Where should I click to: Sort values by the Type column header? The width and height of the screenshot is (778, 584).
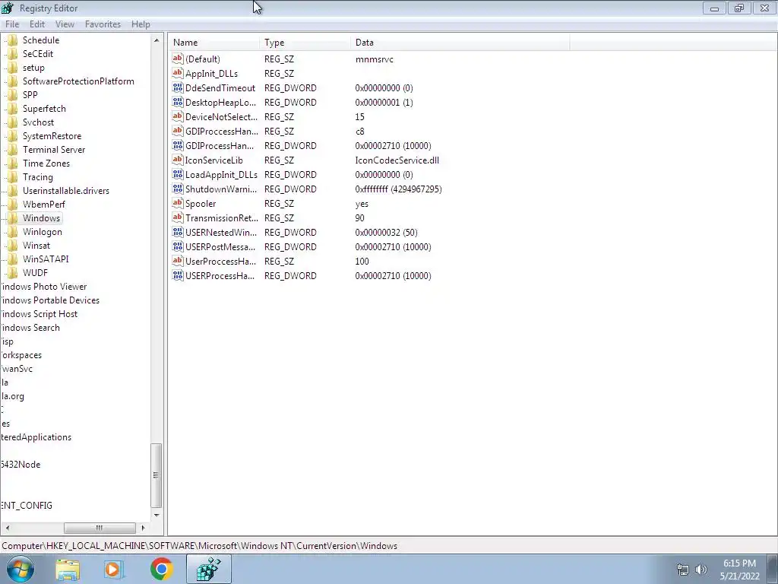click(x=305, y=43)
